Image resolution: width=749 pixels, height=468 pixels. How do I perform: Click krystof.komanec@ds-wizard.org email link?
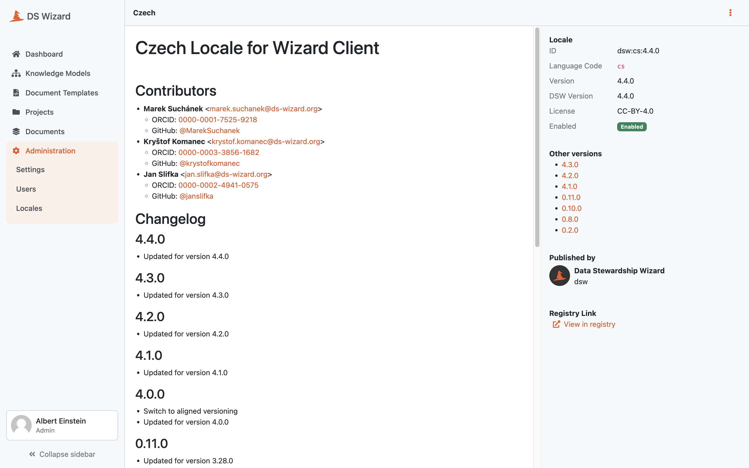click(266, 141)
